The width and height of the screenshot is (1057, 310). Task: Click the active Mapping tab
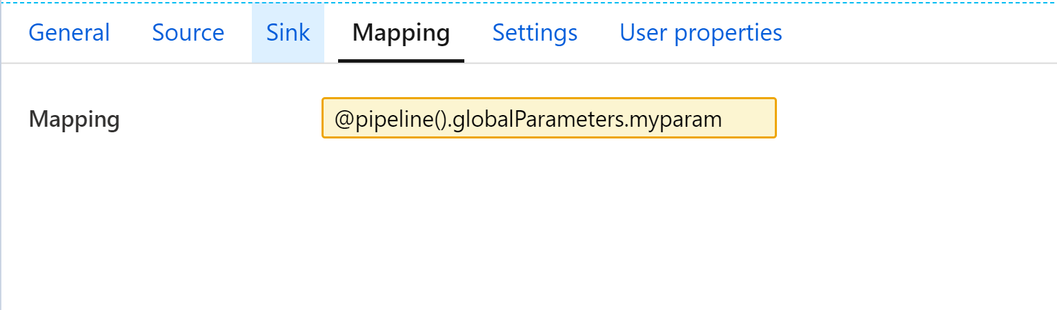tap(401, 33)
